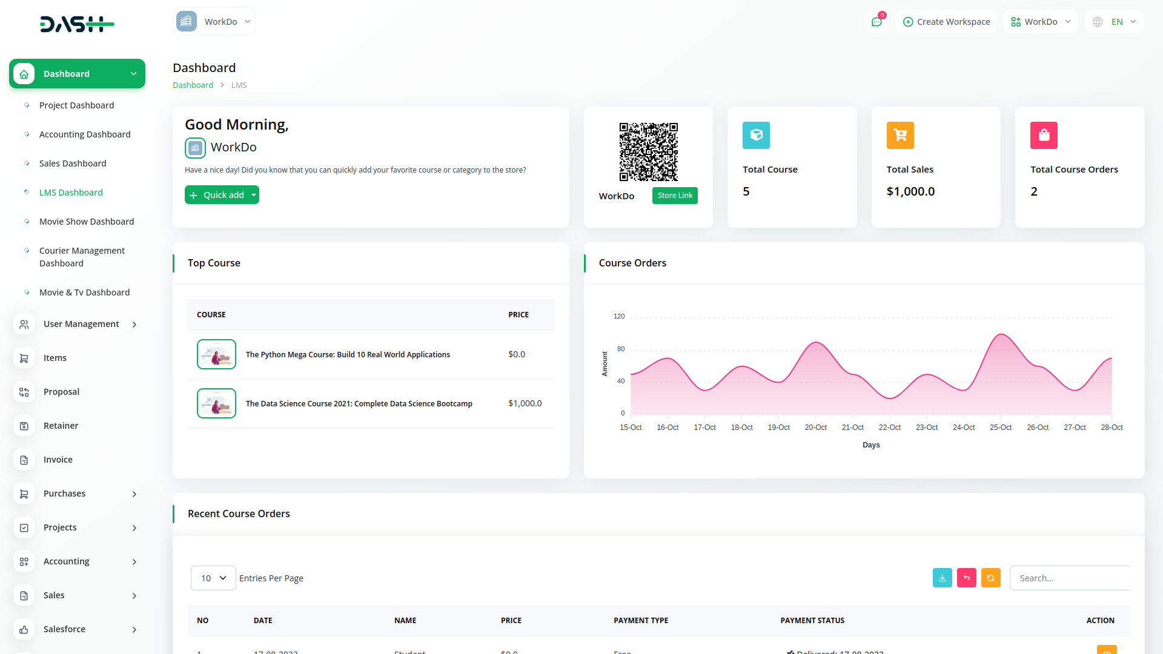This screenshot has width=1163, height=654.
Task: Select Movie Show Dashboard menu item
Action: (87, 222)
